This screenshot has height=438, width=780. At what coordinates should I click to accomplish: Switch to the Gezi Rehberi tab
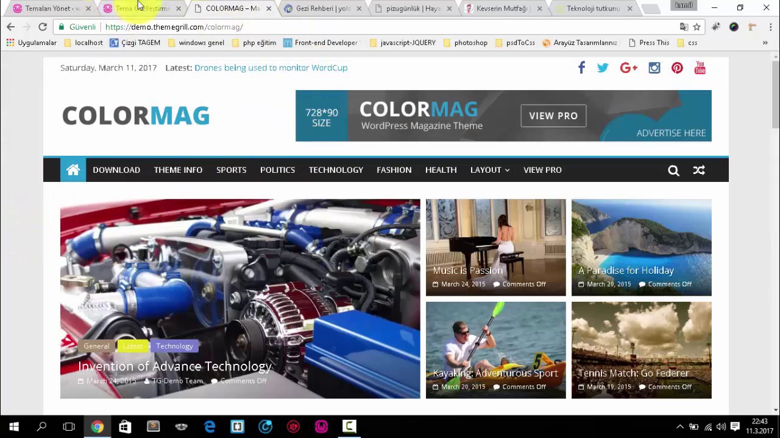323,9
